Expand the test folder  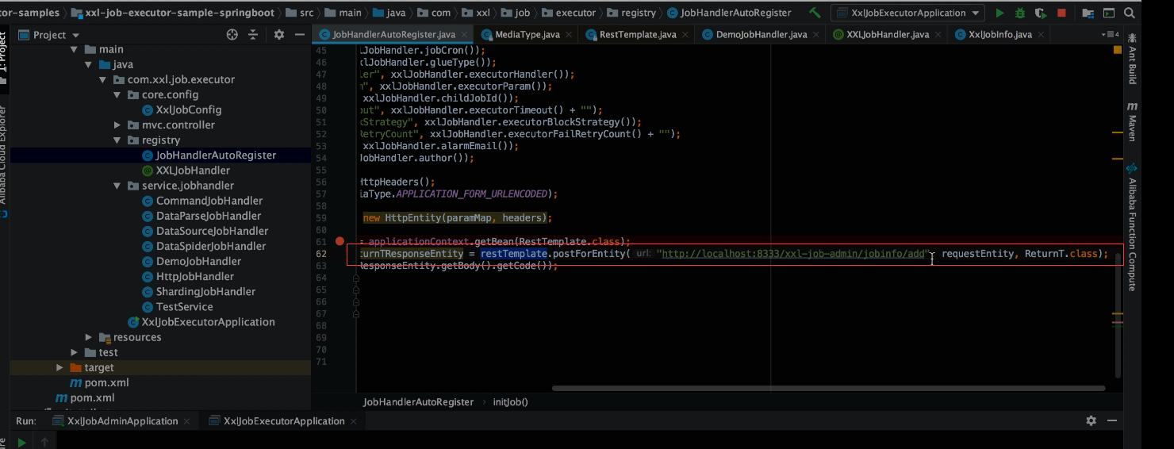tap(74, 352)
